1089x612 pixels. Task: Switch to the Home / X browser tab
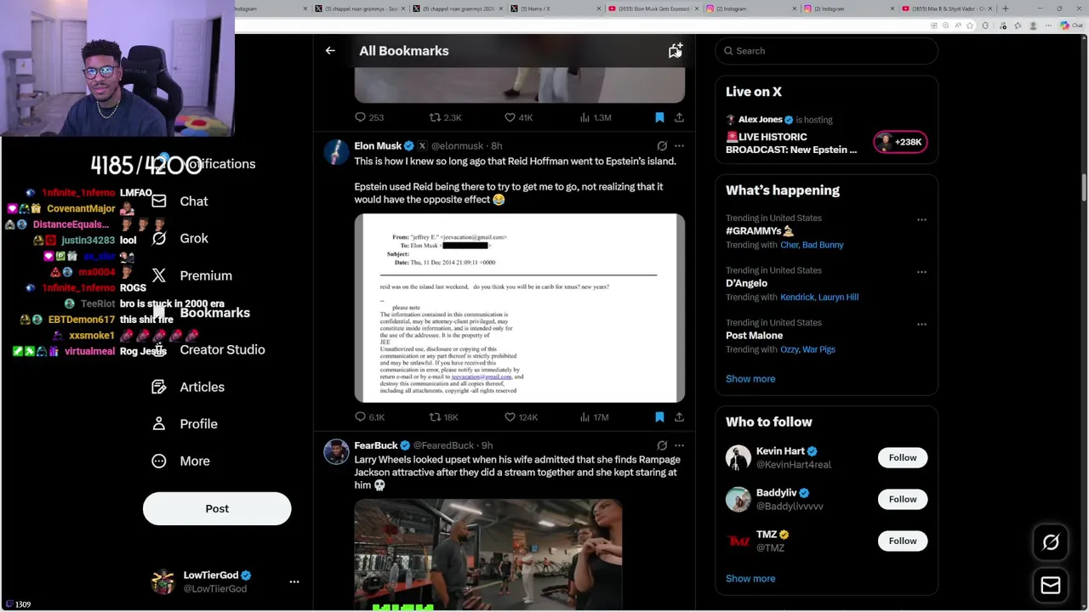[x=554, y=8]
